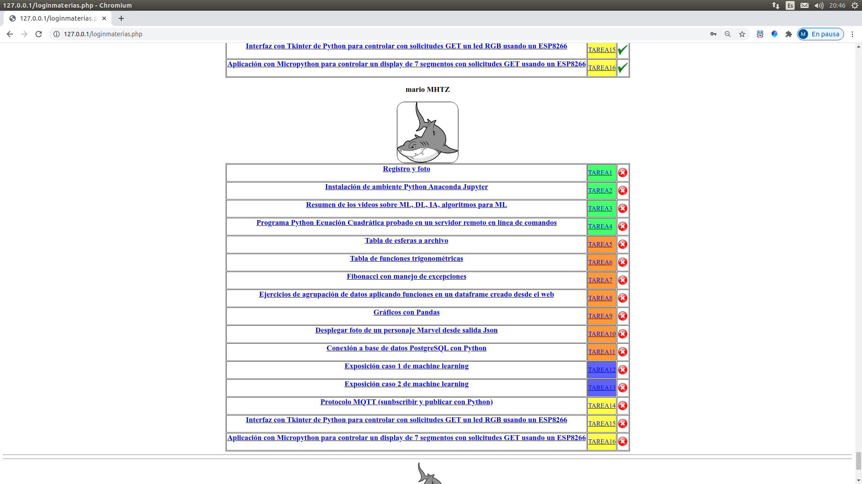
Task: Click the green checkmark beside top TAREA16
Action: [623, 68]
